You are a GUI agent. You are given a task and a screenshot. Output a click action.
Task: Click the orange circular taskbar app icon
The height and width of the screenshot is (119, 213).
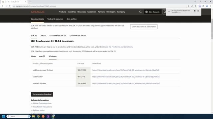coord(43,116)
